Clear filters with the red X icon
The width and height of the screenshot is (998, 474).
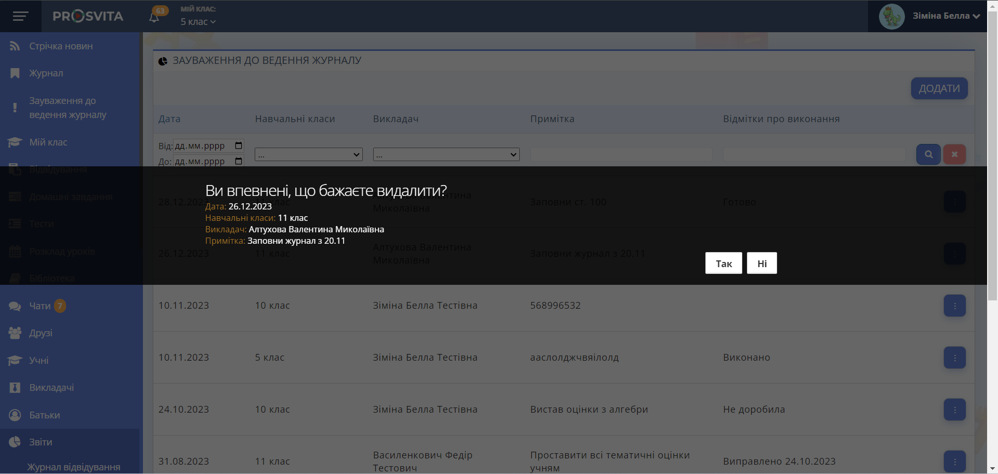pos(954,154)
